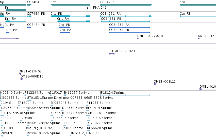The height and width of the screenshot is (137, 216).
Task: Select CG34251-PB protein label
Action: [x=119, y=30]
